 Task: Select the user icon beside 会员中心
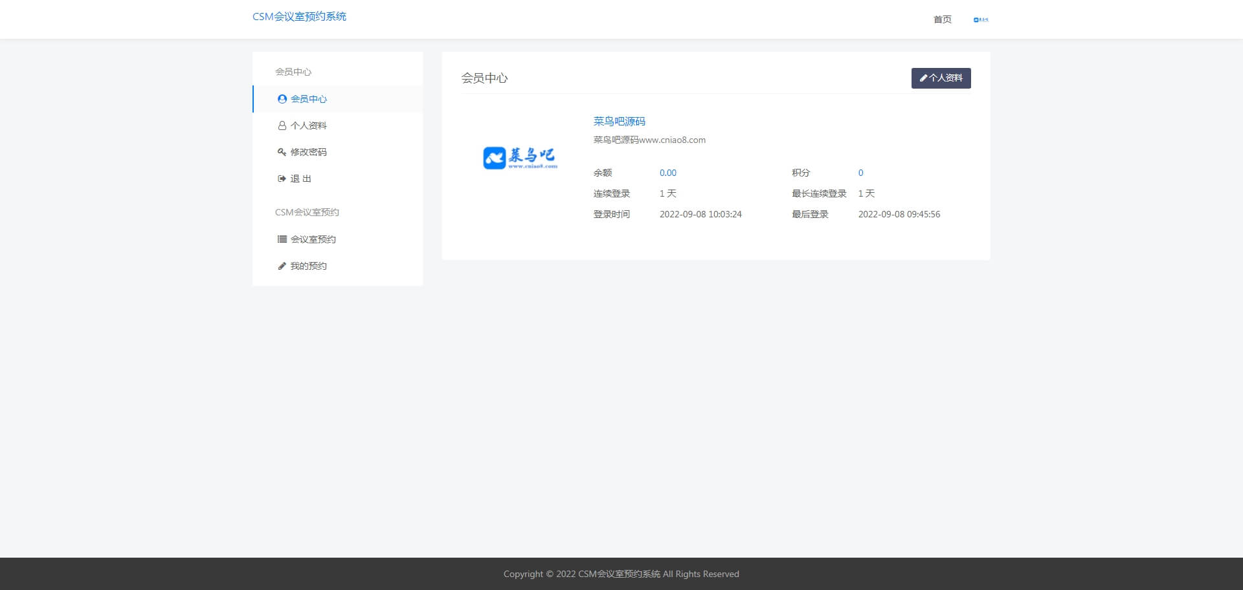click(281, 99)
